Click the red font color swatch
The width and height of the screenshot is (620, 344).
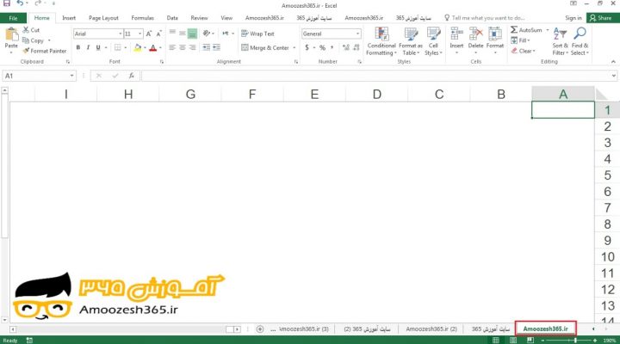point(153,48)
